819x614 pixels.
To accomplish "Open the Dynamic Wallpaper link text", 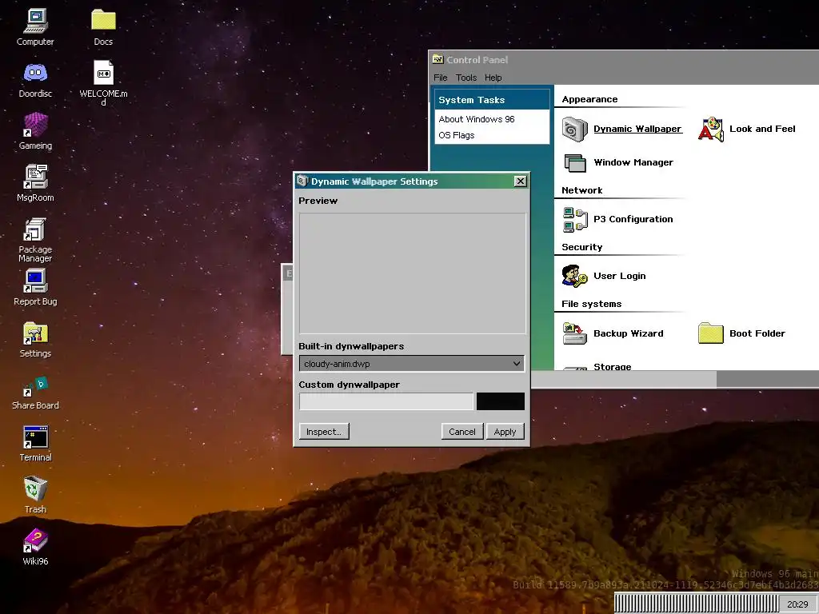I will tap(637, 129).
